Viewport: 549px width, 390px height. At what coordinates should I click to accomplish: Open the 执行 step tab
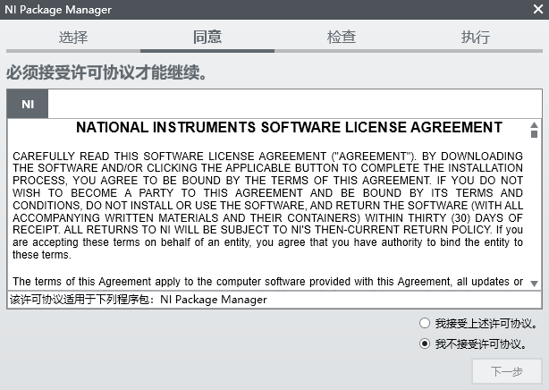click(x=476, y=38)
